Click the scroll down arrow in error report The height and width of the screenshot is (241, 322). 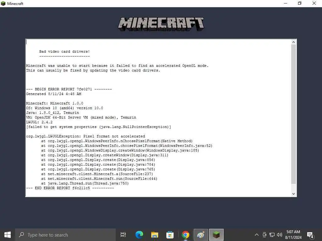(294, 194)
